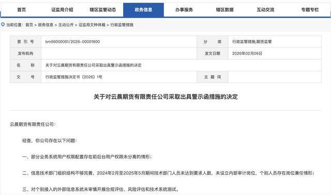Go to 办事服务 tab
This screenshot has height=195, width=331.
tap(184, 10)
